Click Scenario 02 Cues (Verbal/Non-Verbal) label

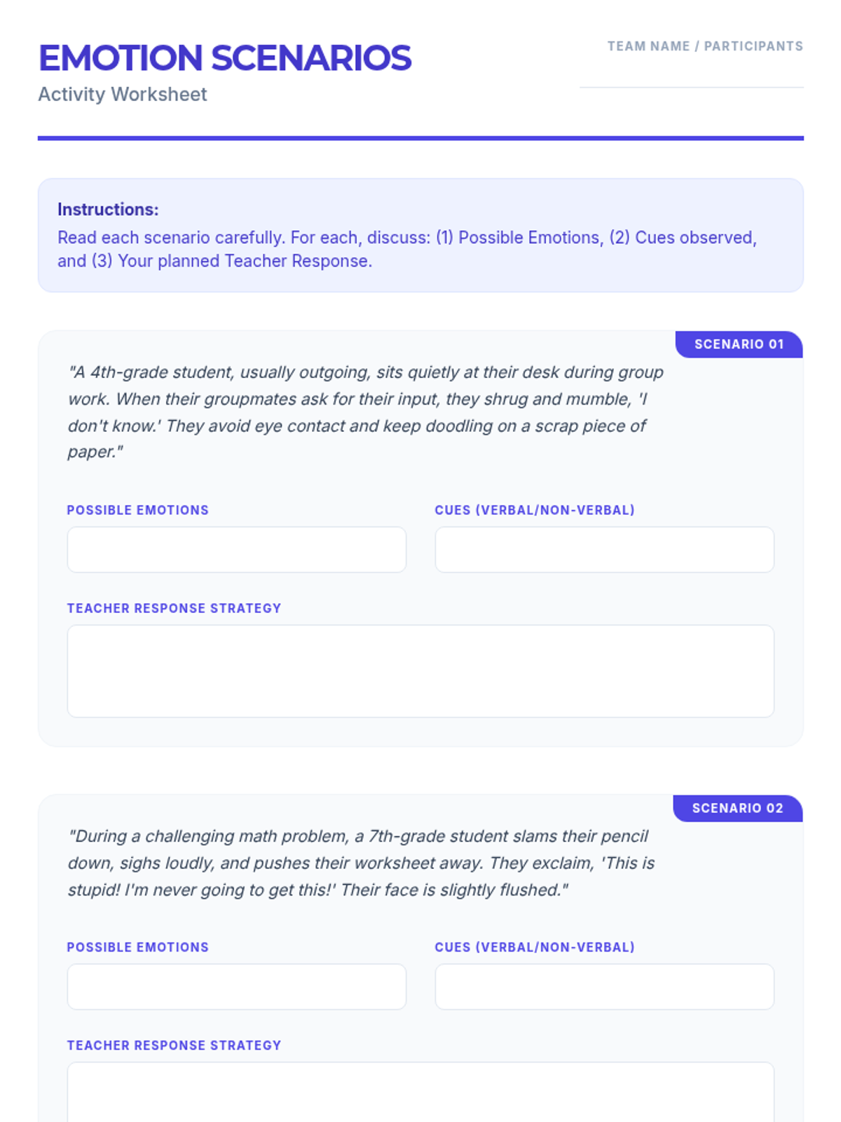535,947
